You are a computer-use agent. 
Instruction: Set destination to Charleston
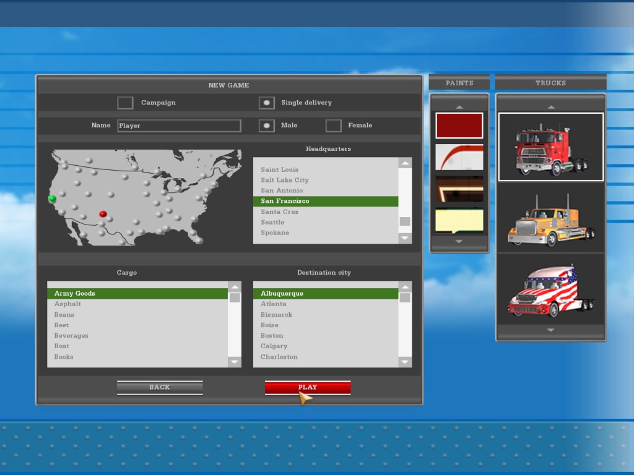[326, 357]
